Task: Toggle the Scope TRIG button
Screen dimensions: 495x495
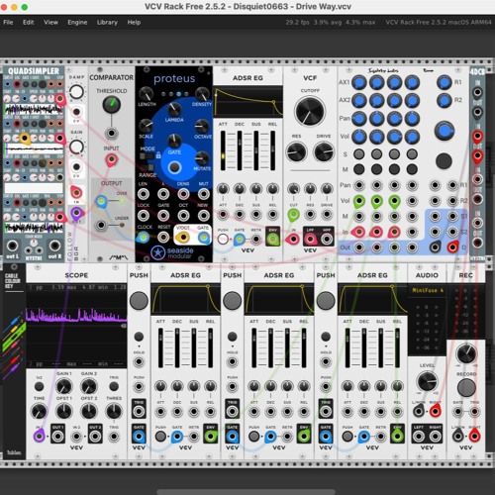Action: click(x=114, y=386)
